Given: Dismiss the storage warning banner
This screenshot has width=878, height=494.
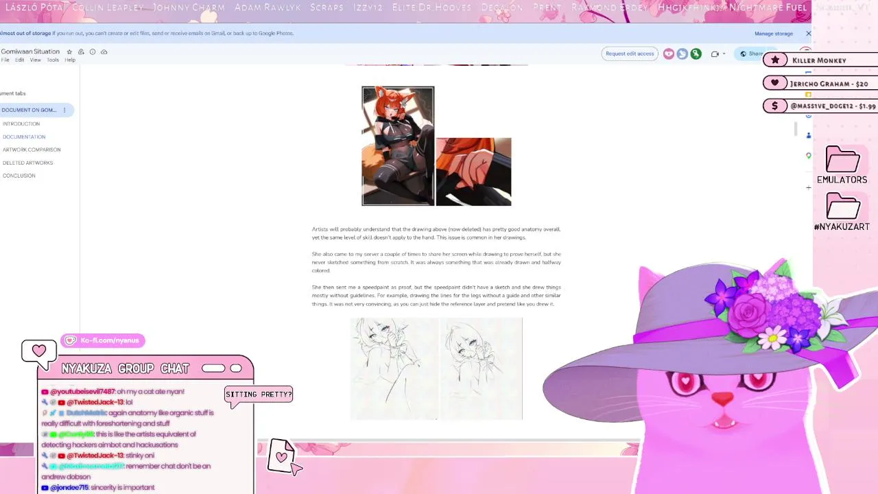Looking at the screenshot, I should (x=808, y=33).
